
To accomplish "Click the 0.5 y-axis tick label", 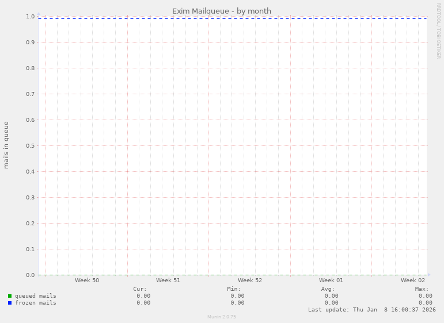I will (x=31, y=146).
